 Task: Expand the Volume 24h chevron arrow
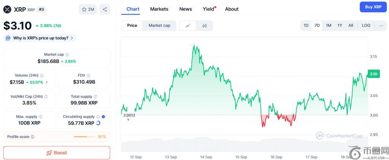47,82
